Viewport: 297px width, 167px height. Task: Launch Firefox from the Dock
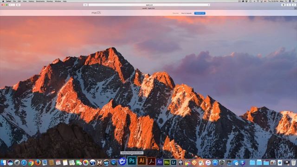[38, 162]
